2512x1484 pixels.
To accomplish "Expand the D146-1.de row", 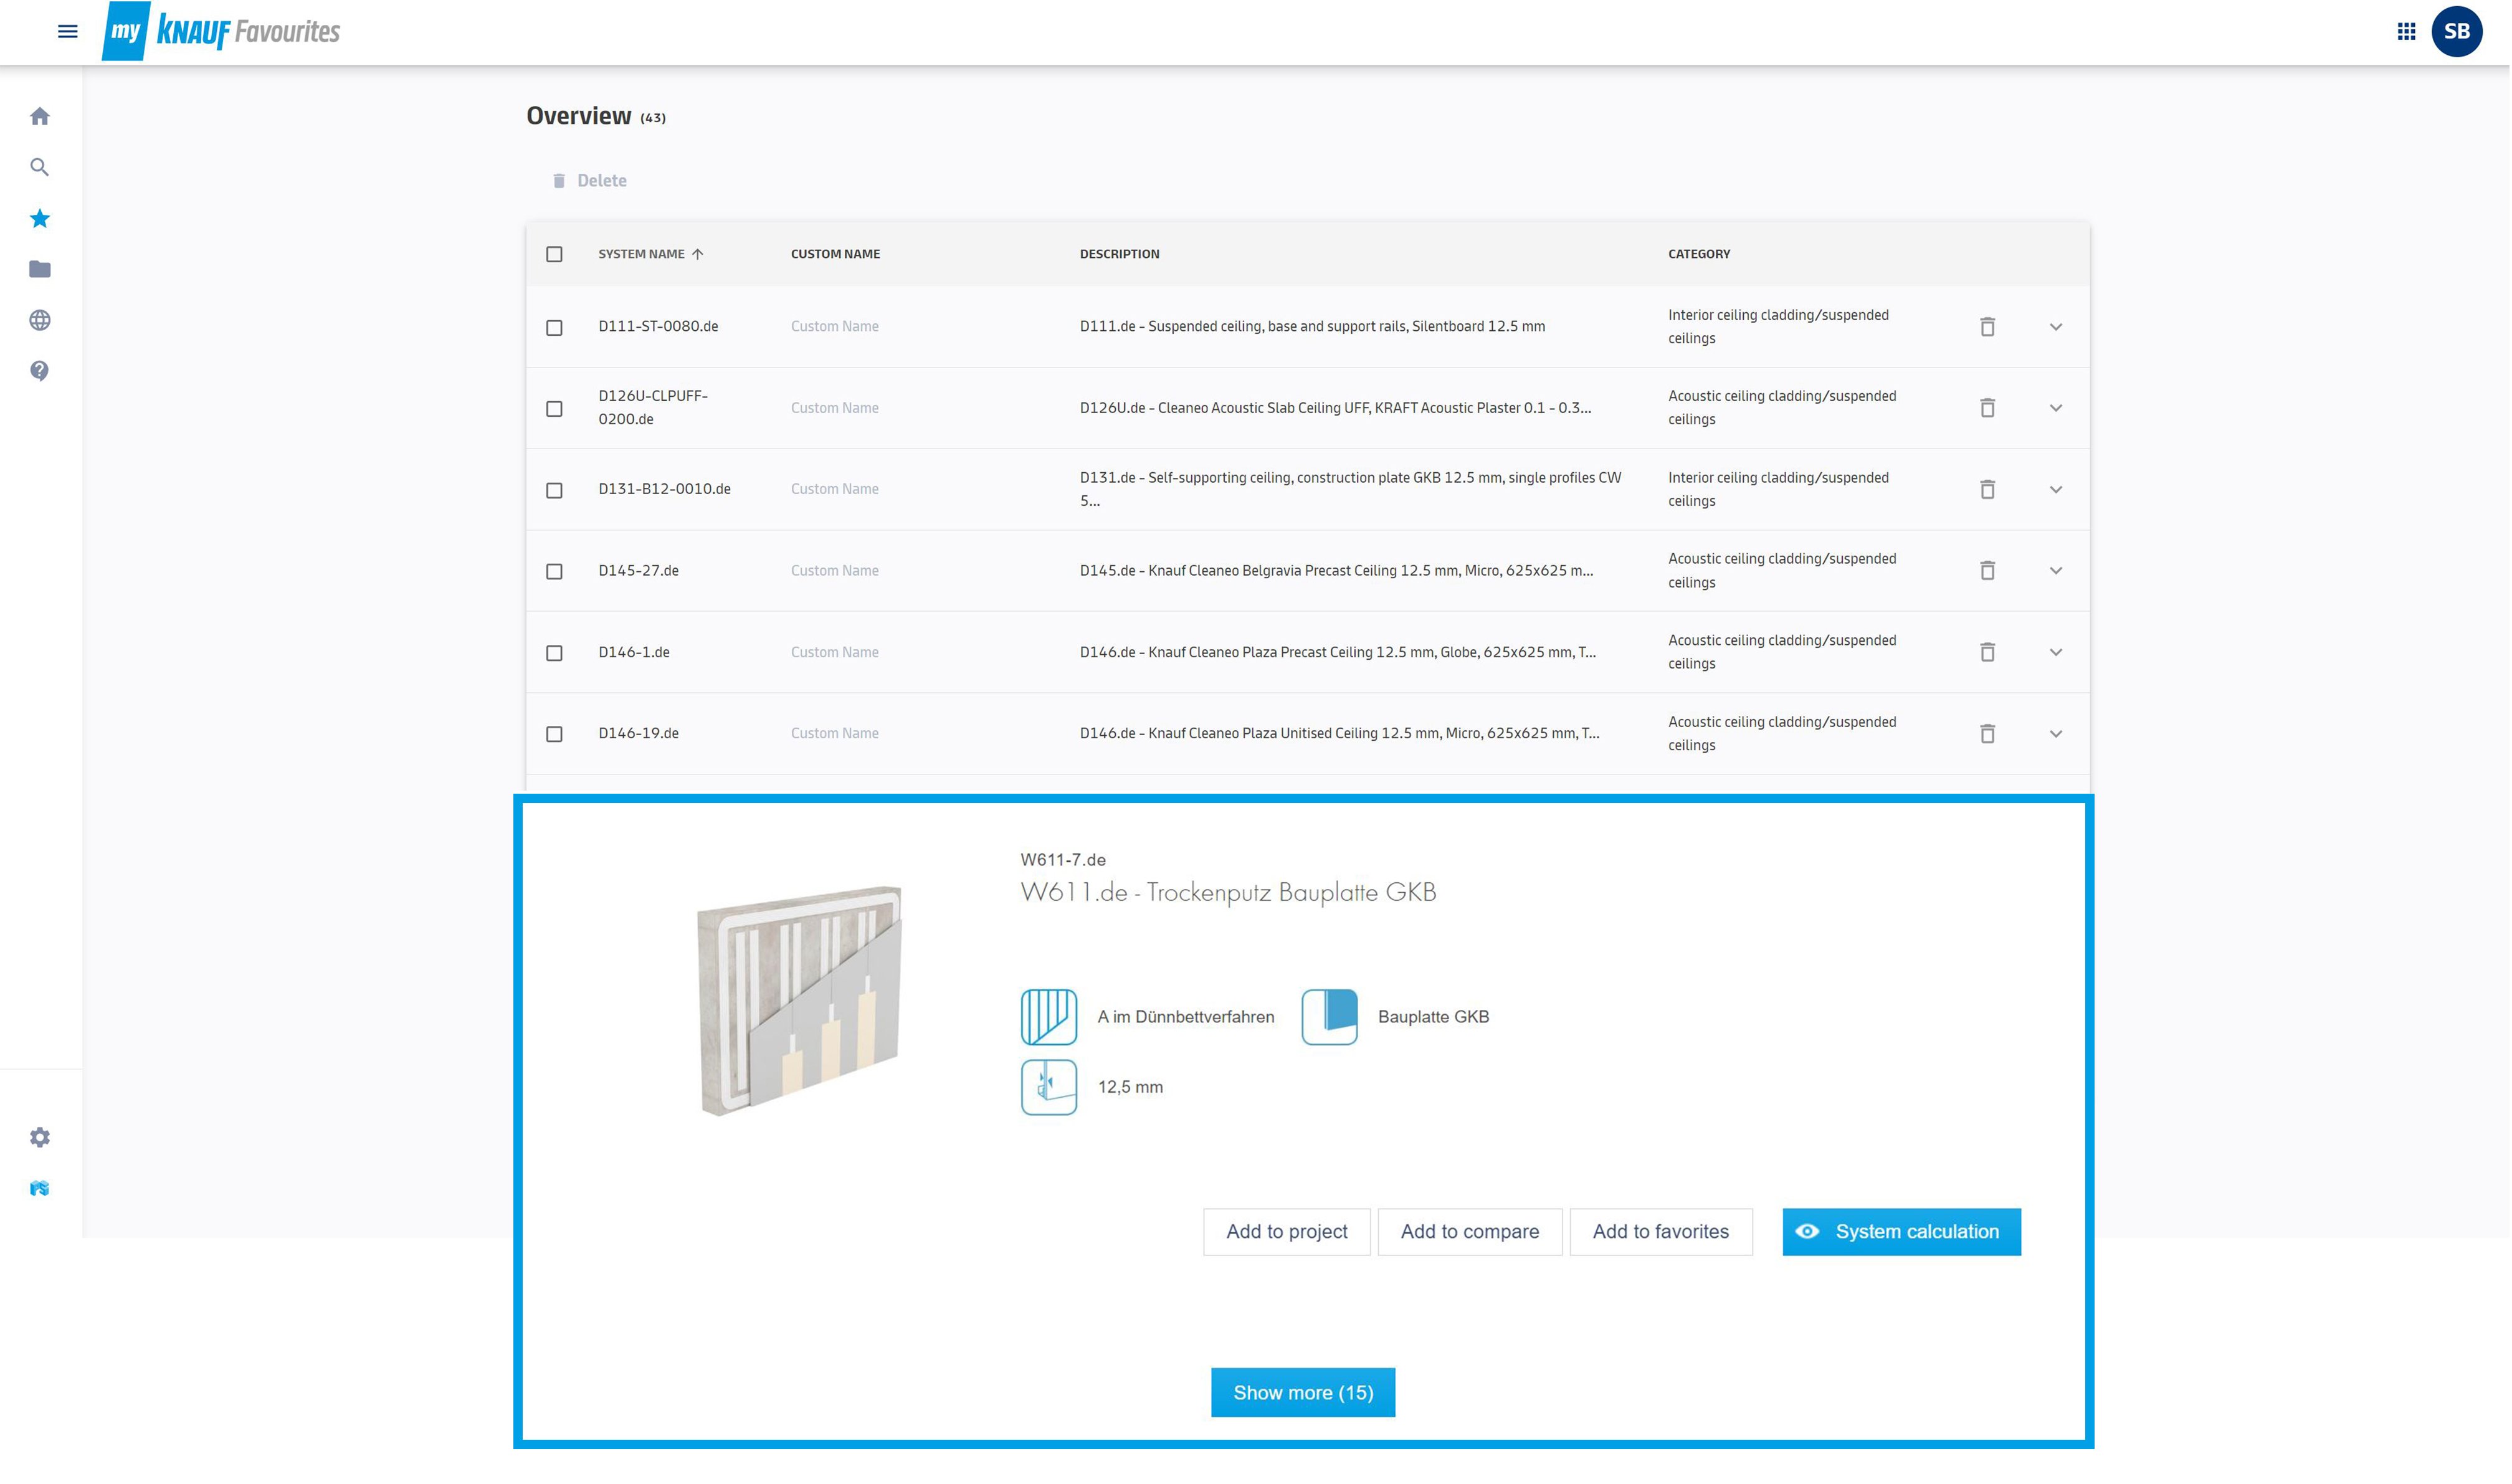I will coord(2057,653).
